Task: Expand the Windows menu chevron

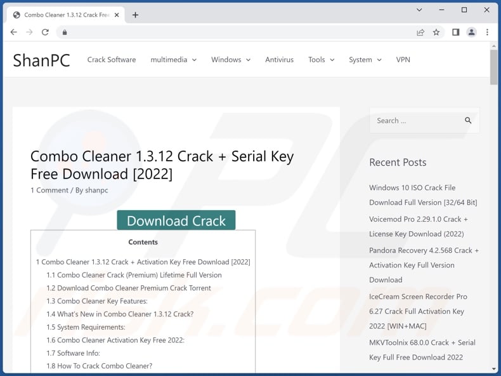Action: coord(248,60)
